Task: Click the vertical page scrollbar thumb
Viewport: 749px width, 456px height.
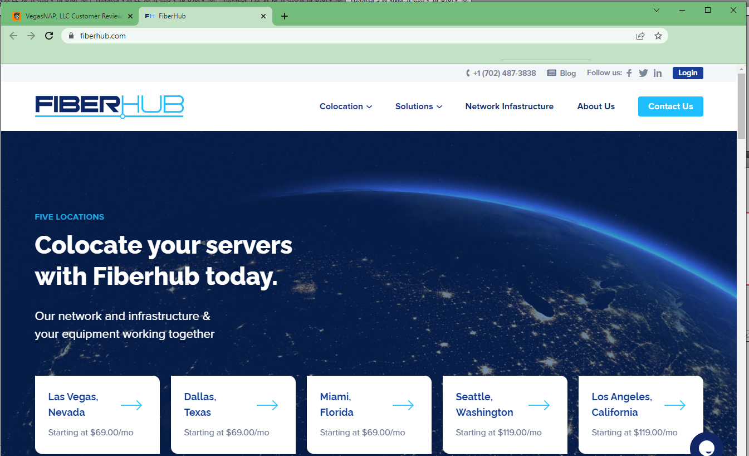Action: [741, 106]
